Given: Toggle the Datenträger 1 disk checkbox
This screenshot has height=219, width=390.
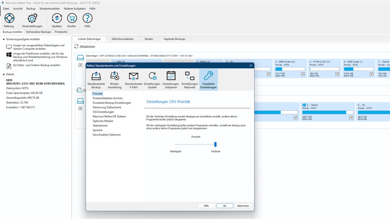Looking at the screenshot, I should tap(80, 65).
